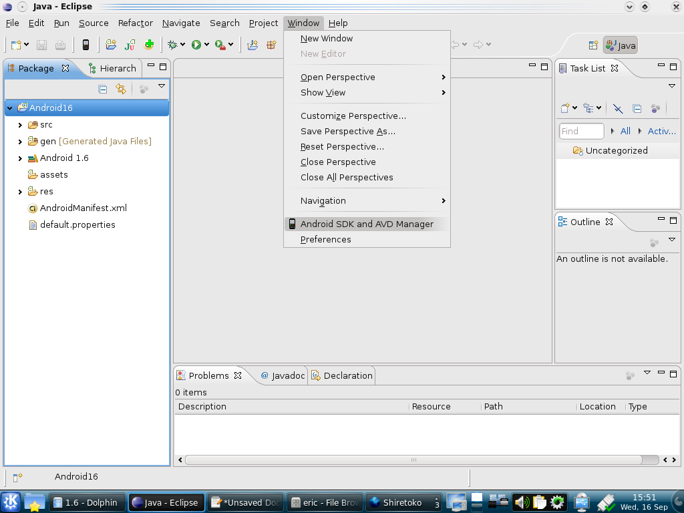Expand the Android 1.6 library node
The height and width of the screenshot is (513, 684).
[x=20, y=158]
